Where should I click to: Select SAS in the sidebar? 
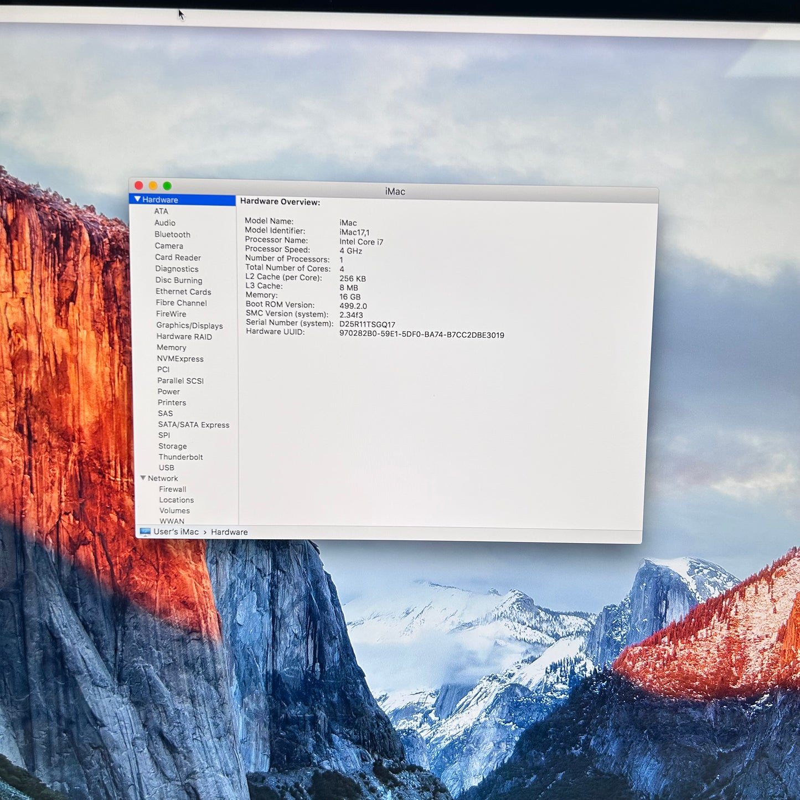[x=165, y=414]
